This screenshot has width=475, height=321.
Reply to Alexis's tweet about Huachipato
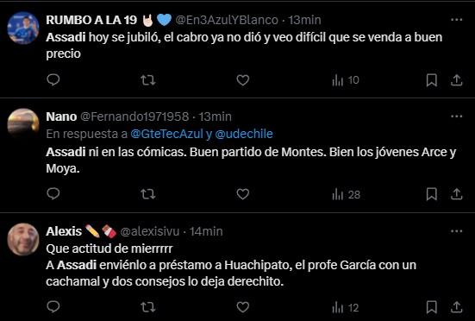coord(53,307)
